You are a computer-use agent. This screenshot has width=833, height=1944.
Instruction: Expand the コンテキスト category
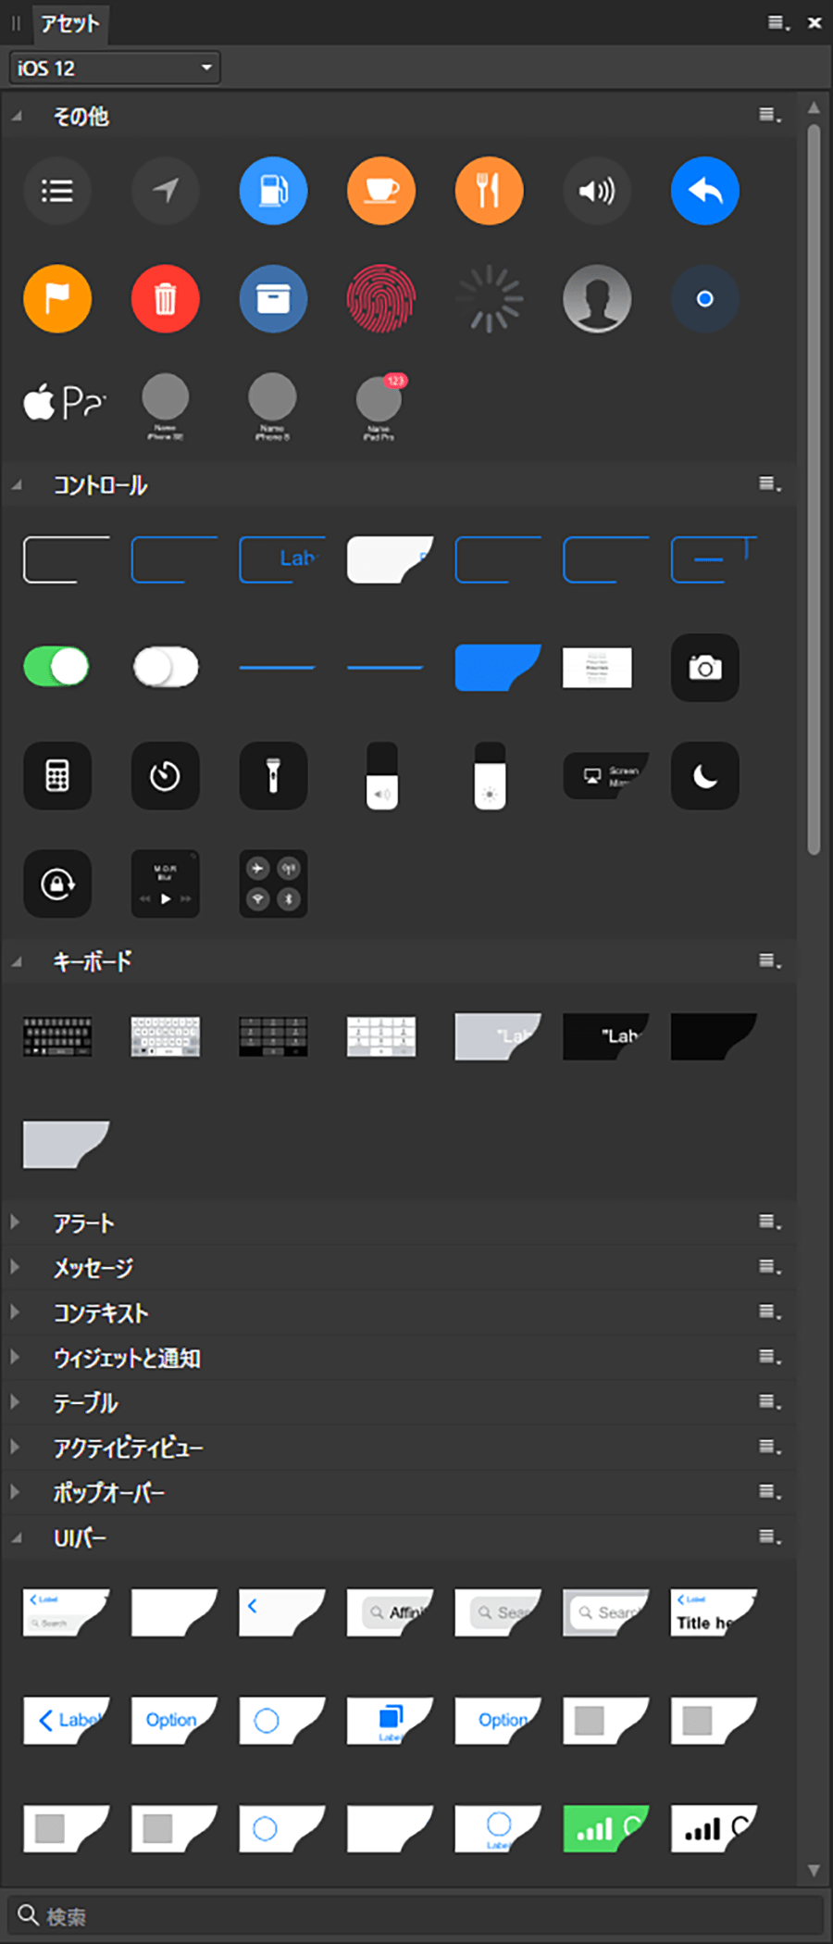pos(16,1312)
